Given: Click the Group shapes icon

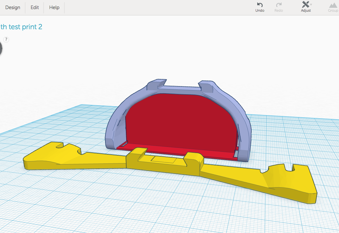Looking at the screenshot, I should point(333,5).
